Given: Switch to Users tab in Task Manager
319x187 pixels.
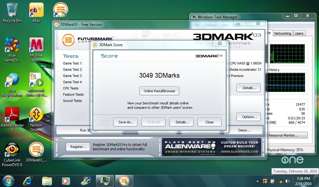Looking at the screenshot, I should pyautogui.click(x=299, y=33).
